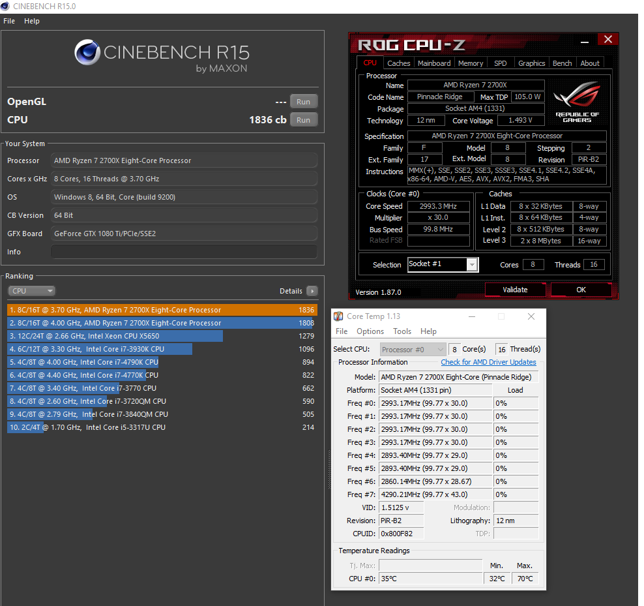
Task: Open Check for AMD Driver Updates link
Action: (488, 362)
